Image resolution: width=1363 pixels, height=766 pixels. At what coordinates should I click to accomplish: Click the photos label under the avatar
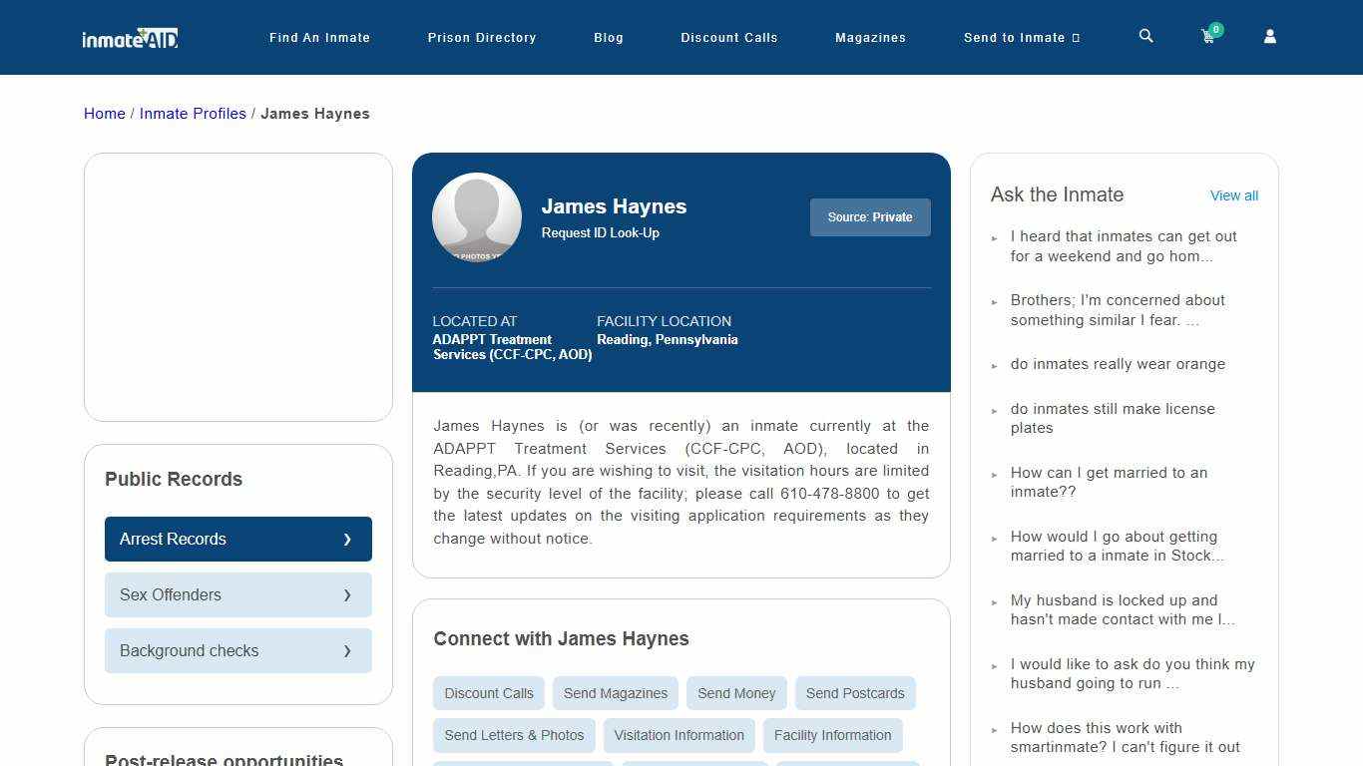(477, 254)
